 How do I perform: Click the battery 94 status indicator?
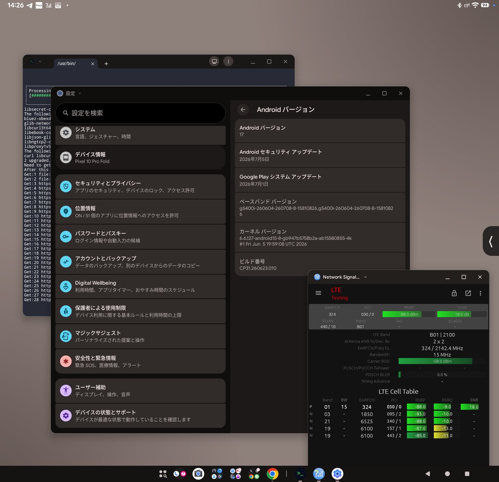[x=485, y=5]
